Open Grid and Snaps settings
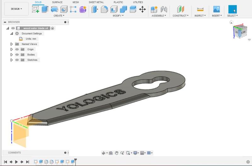The width and height of the screenshot is (252, 166). coord(142,153)
